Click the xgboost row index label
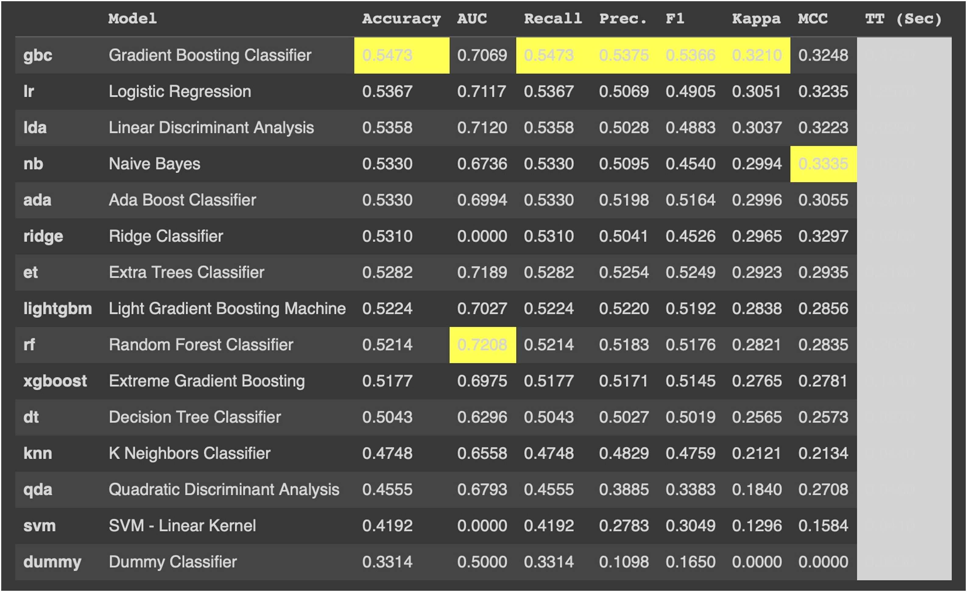The image size is (967, 592). pyautogui.click(x=55, y=381)
